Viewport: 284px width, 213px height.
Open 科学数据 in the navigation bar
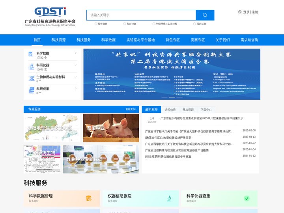[108, 40]
